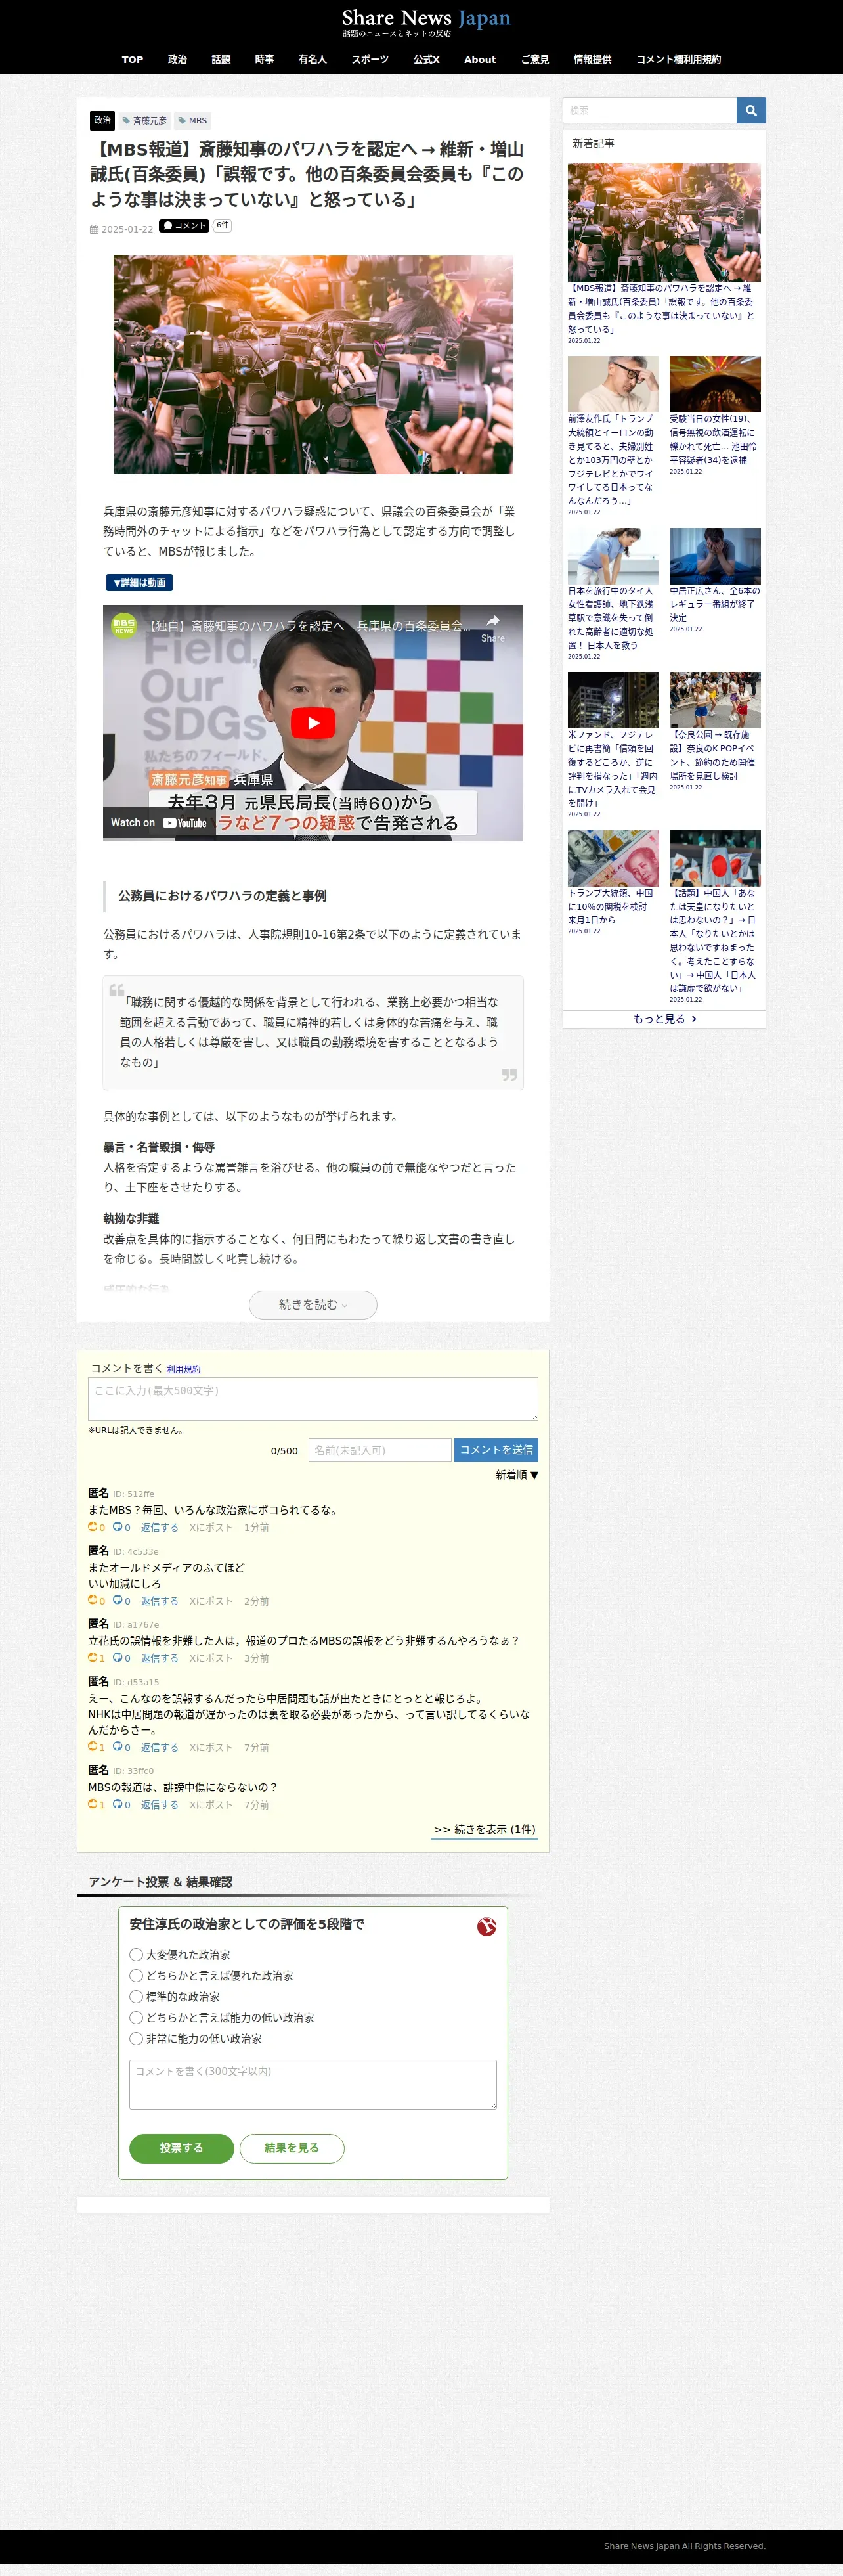This screenshot has width=843, height=2576.
Task: Click the search magnifier button
Action: 751,110
